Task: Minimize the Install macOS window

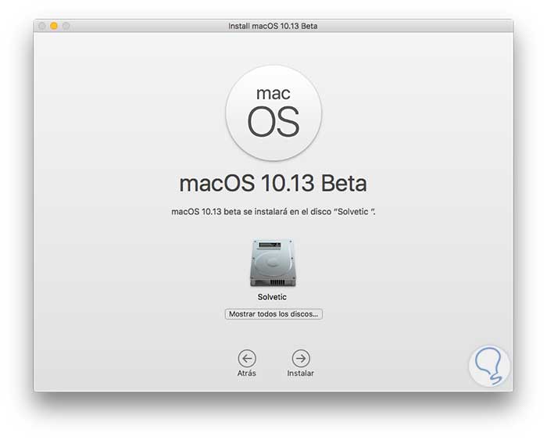Action: click(x=54, y=26)
